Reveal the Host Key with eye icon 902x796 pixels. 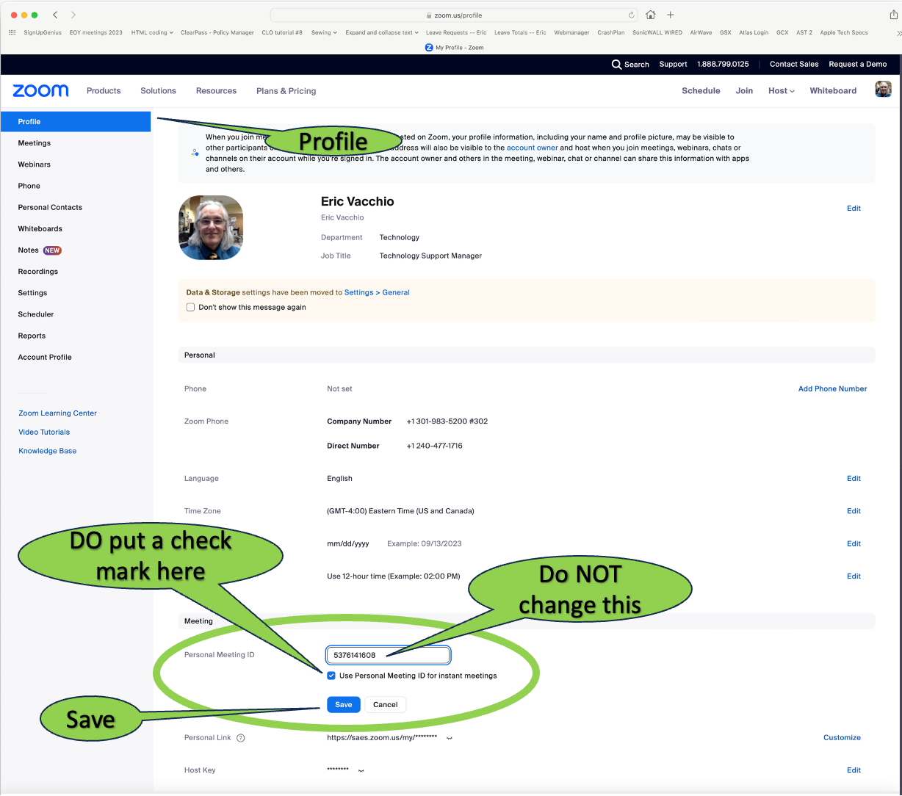pos(361,770)
